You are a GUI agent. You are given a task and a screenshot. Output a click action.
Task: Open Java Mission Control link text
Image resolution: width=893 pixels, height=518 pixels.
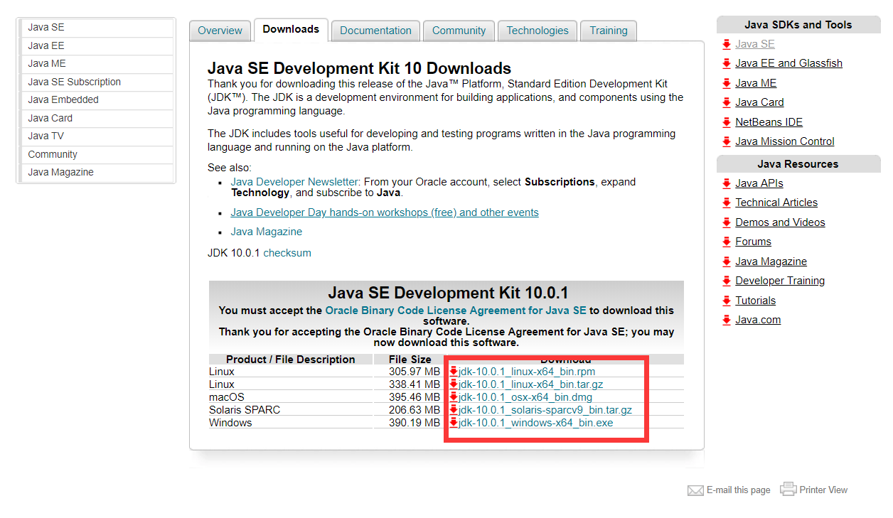pyautogui.click(x=785, y=141)
